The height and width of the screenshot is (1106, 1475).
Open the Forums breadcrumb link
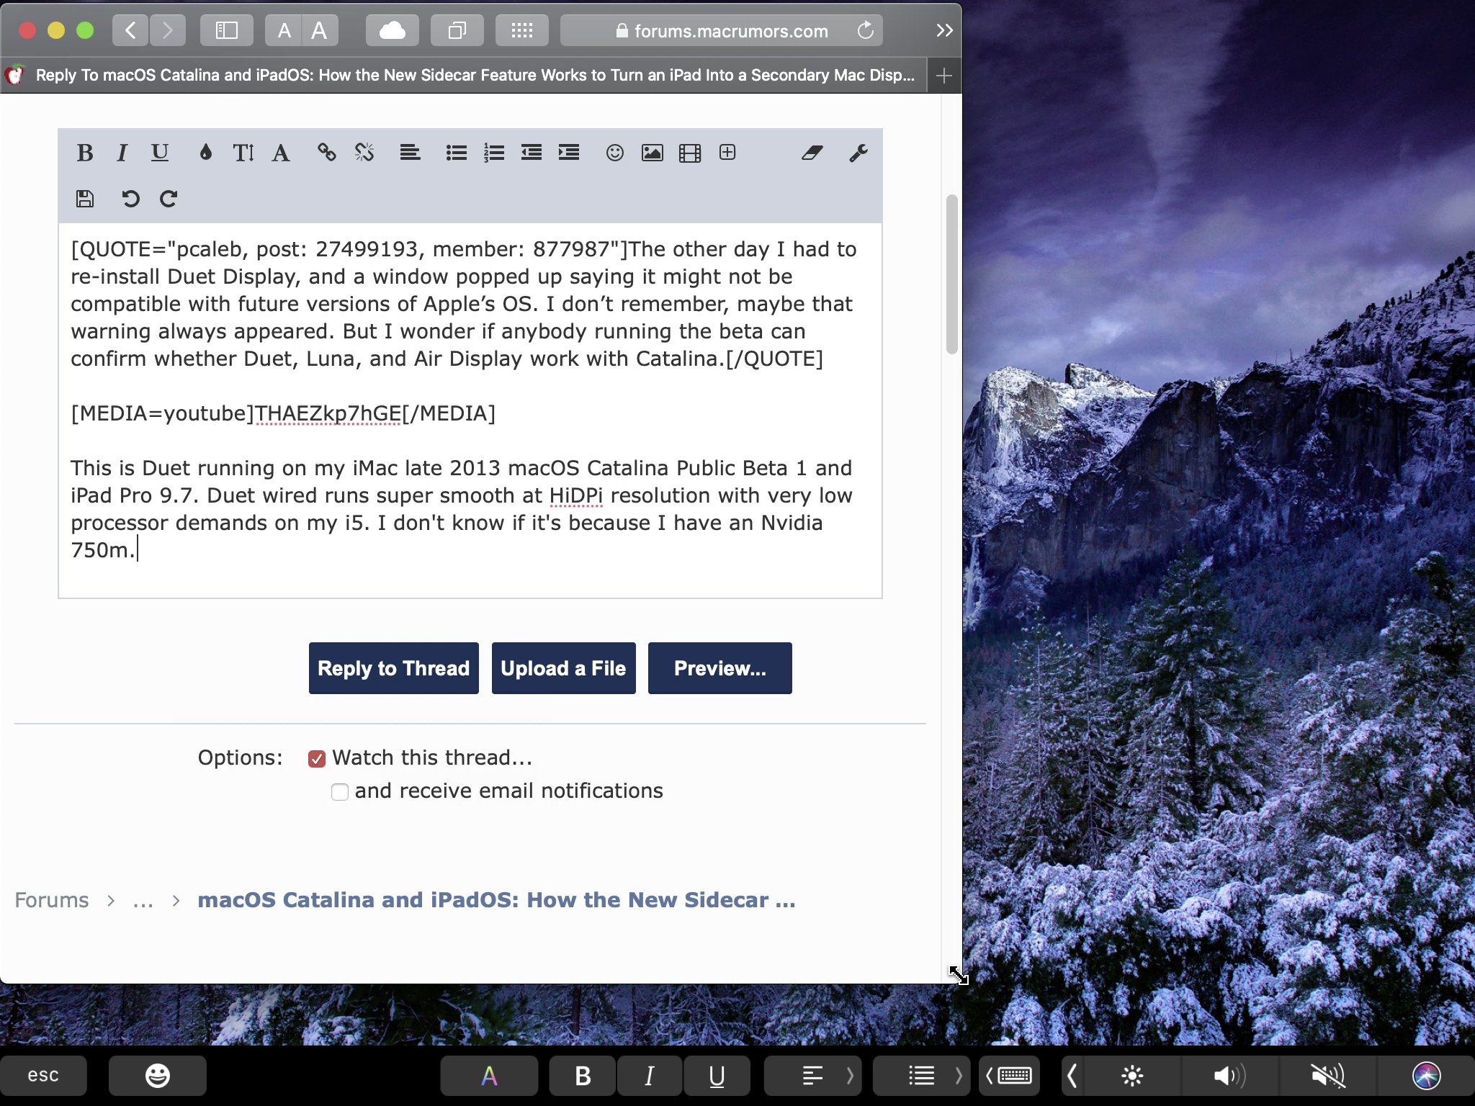(x=52, y=900)
